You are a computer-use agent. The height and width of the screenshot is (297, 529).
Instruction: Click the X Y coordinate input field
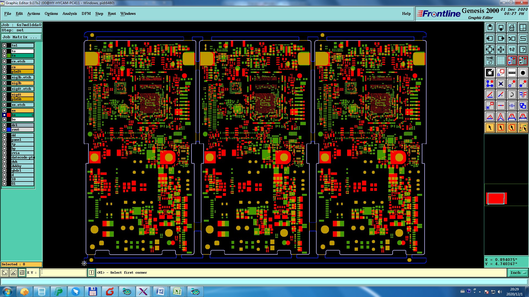[x=63, y=273]
